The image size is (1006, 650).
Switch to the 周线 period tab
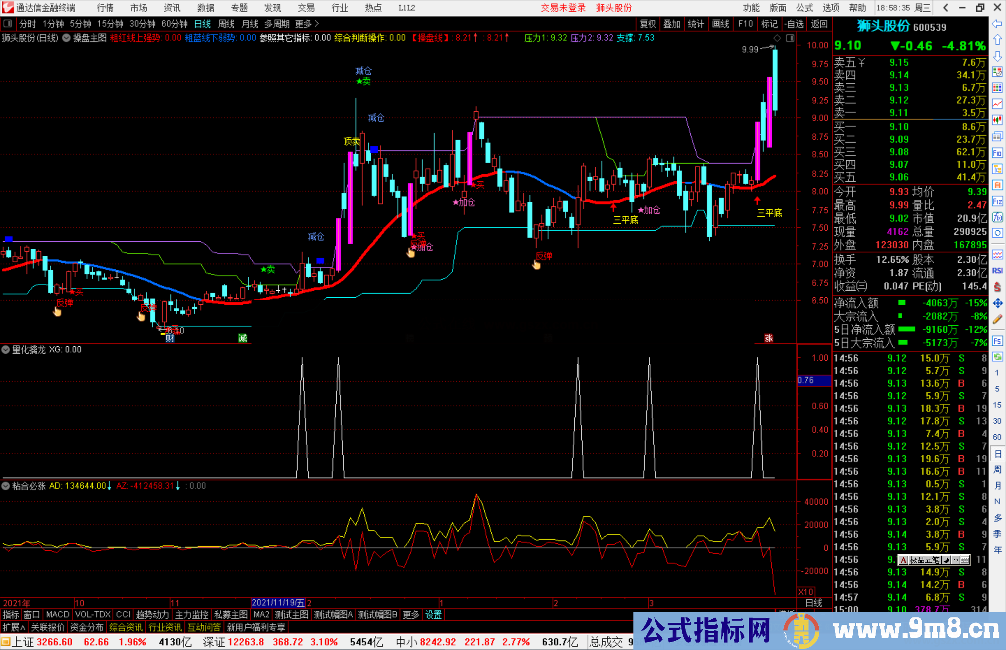226,24
